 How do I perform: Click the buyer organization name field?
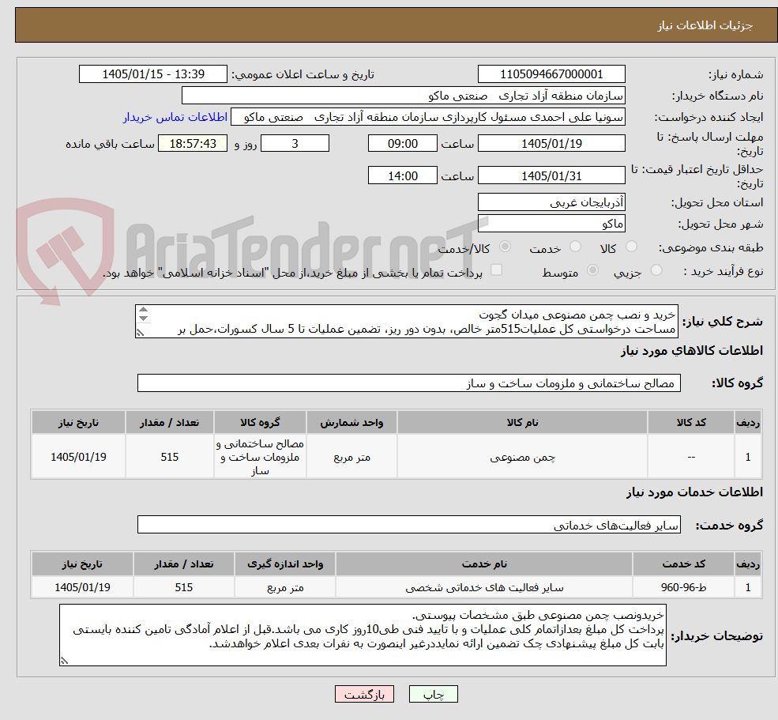click(404, 96)
